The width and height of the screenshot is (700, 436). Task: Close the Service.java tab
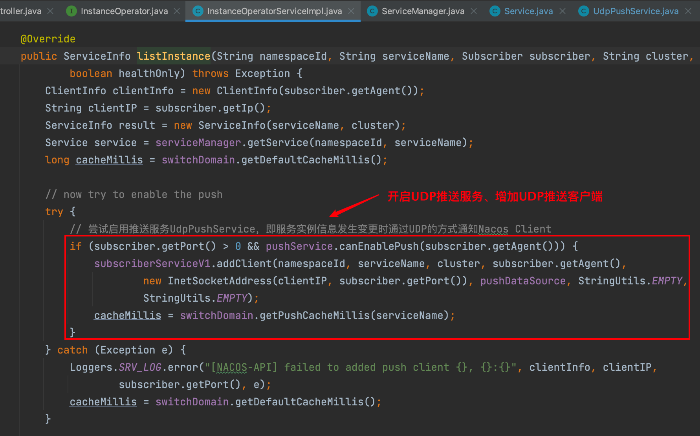(x=563, y=11)
